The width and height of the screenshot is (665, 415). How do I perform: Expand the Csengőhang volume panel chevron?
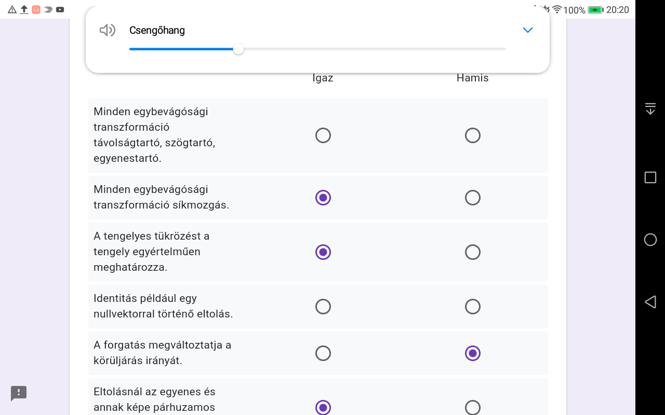point(527,30)
